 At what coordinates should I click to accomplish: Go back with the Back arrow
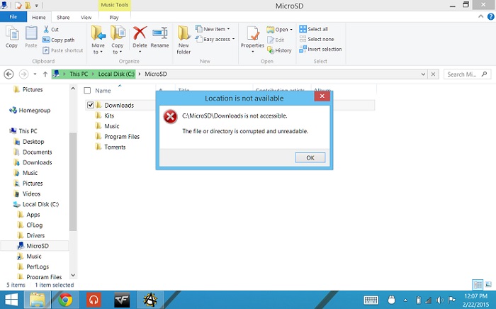(9, 74)
